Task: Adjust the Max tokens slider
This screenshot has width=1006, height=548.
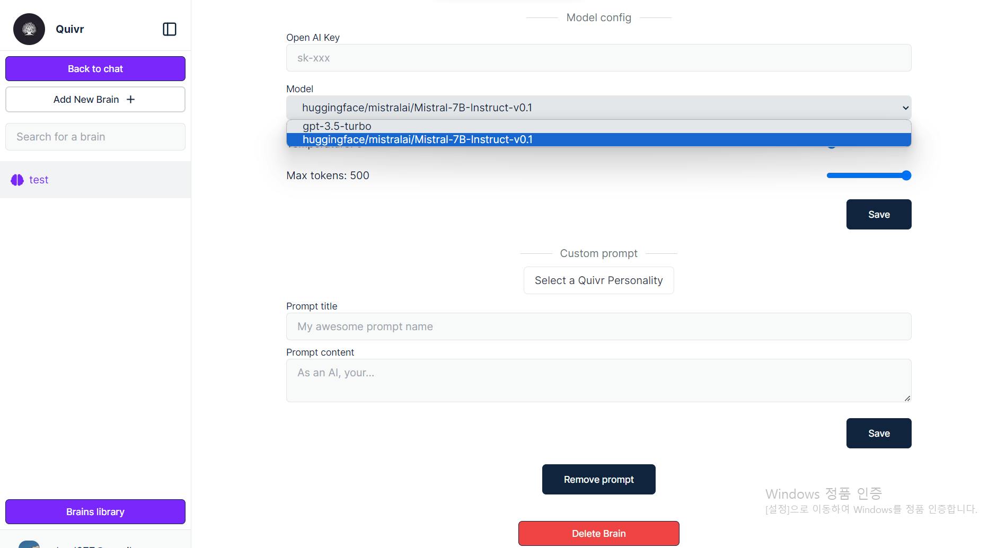Action: (x=869, y=175)
